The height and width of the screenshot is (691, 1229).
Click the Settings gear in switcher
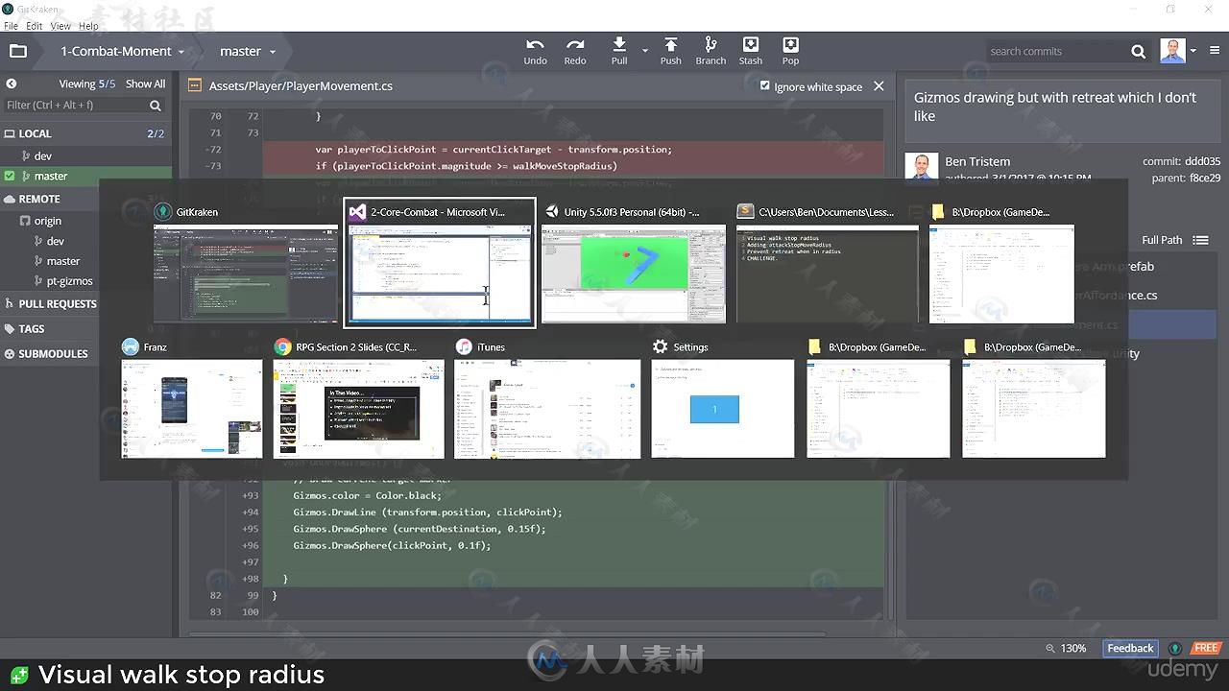pos(660,347)
